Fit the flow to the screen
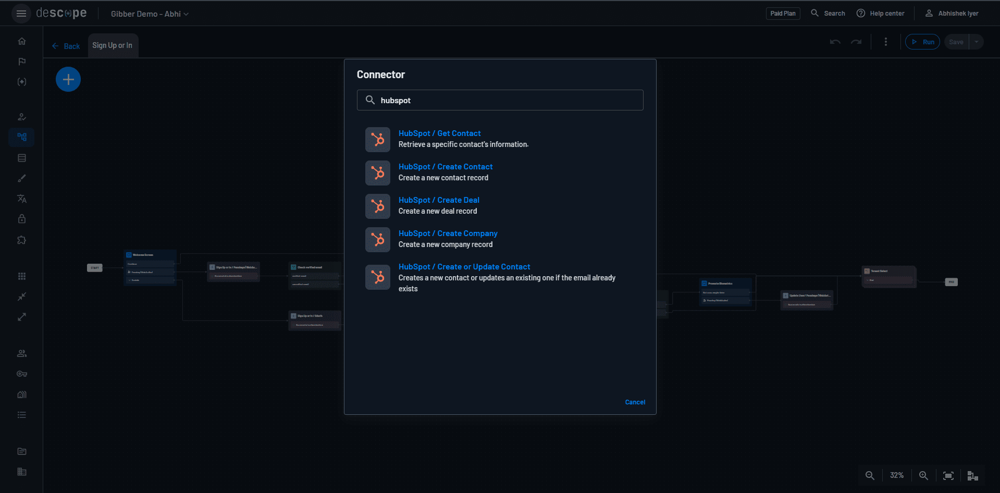Viewport: 1000px width, 493px height. tap(948, 476)
